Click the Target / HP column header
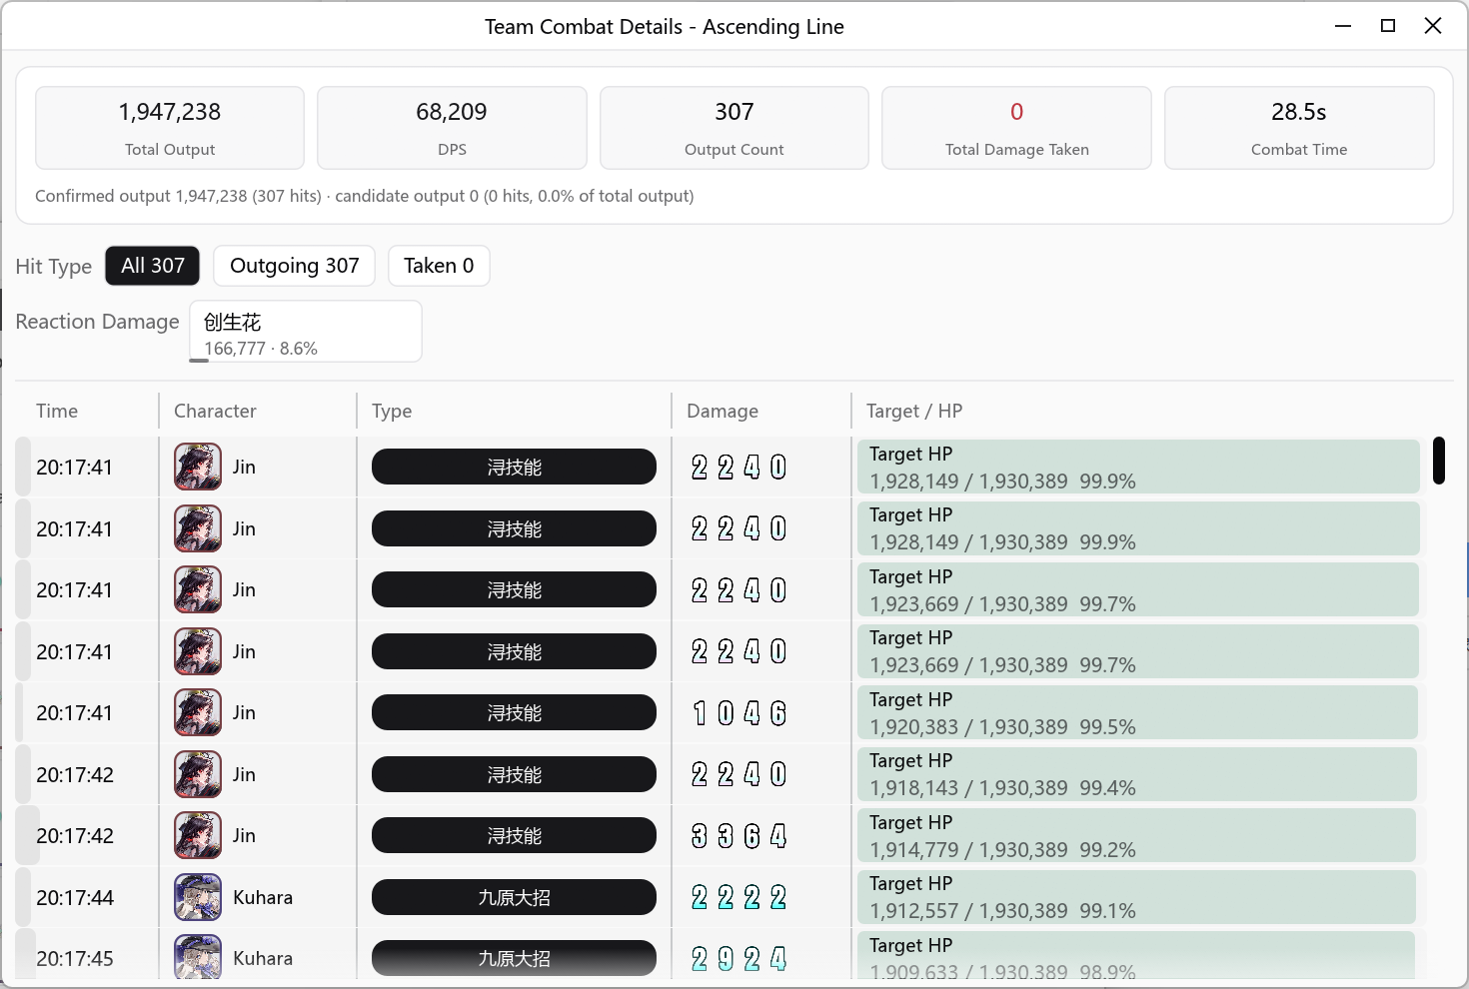The height and width of the screenshot is (989, 1469). (x=914, y=411)
